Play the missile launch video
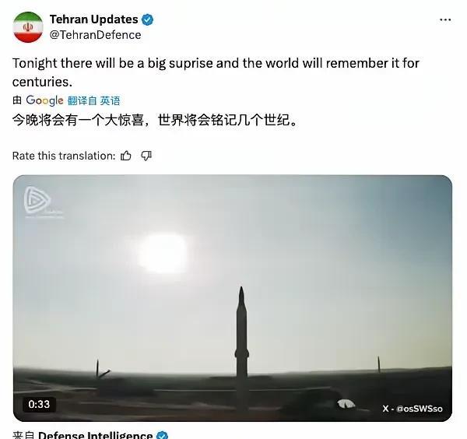The image size is (467, 439). tap(232, 298)
